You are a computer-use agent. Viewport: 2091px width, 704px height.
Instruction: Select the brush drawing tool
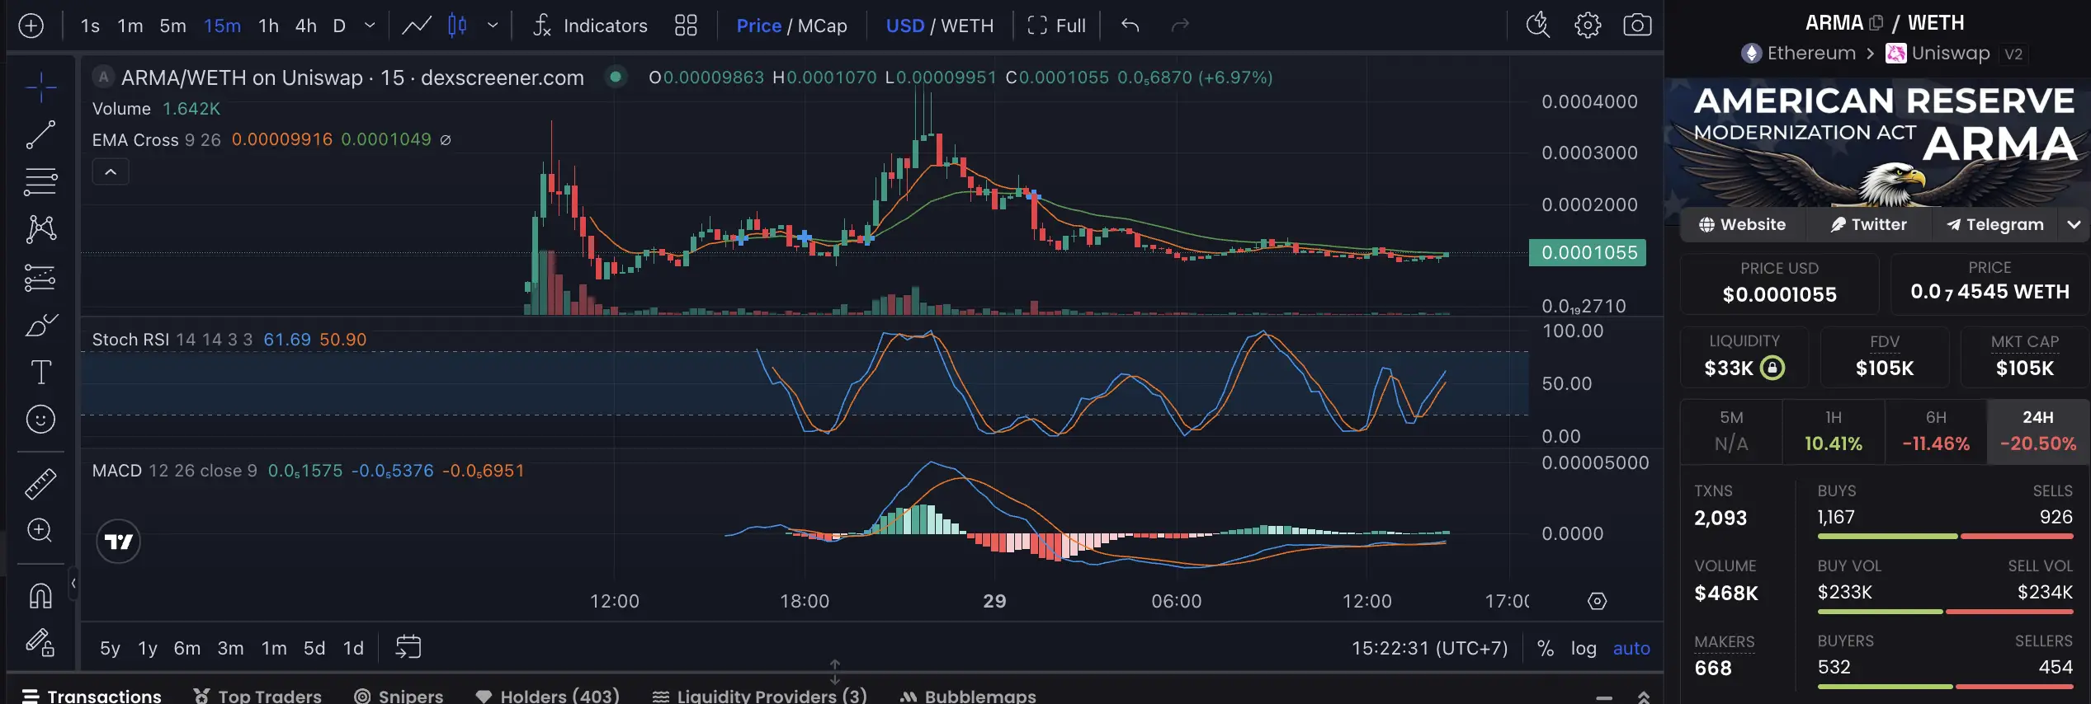40,325
